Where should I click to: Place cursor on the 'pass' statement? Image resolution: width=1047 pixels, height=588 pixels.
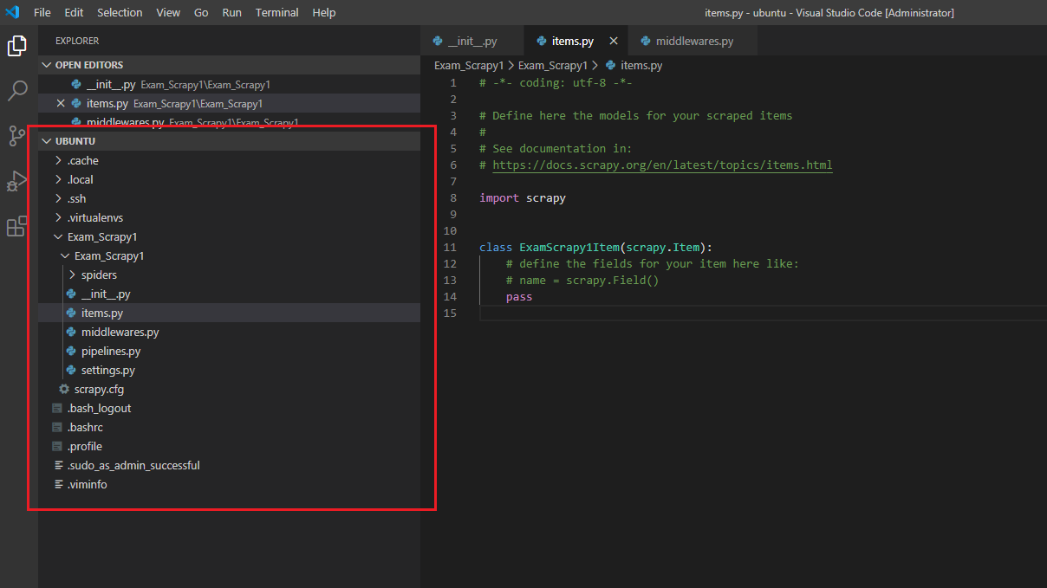[519, 296]
